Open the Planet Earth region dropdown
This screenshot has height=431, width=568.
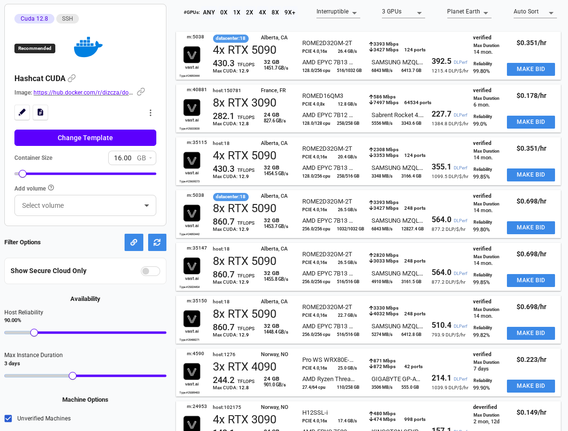coord(469,12)
